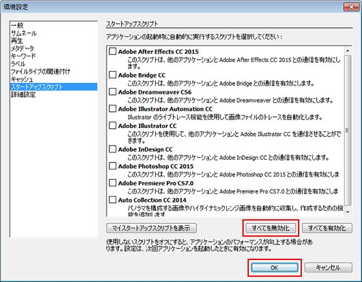Tick the Adobe Illustrator CC checkbox
The height and width of the screenshot is (282, 362).
click(x=112, y=125)
